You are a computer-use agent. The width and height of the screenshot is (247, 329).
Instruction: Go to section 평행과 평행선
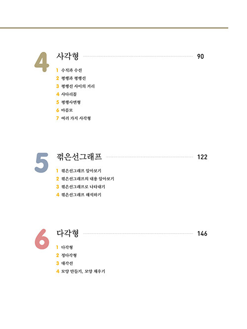coord(74,78)
